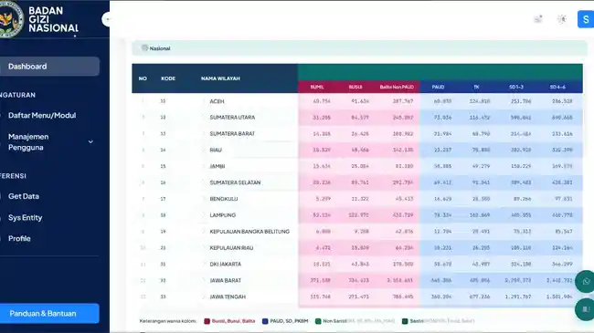
Task: Click kode 31 cell for DKI JAKARTA
Action: (x=163, y=265)
